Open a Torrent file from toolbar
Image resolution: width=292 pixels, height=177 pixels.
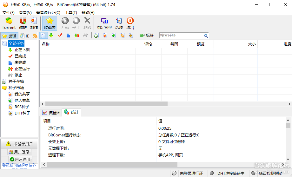point(9,23)
